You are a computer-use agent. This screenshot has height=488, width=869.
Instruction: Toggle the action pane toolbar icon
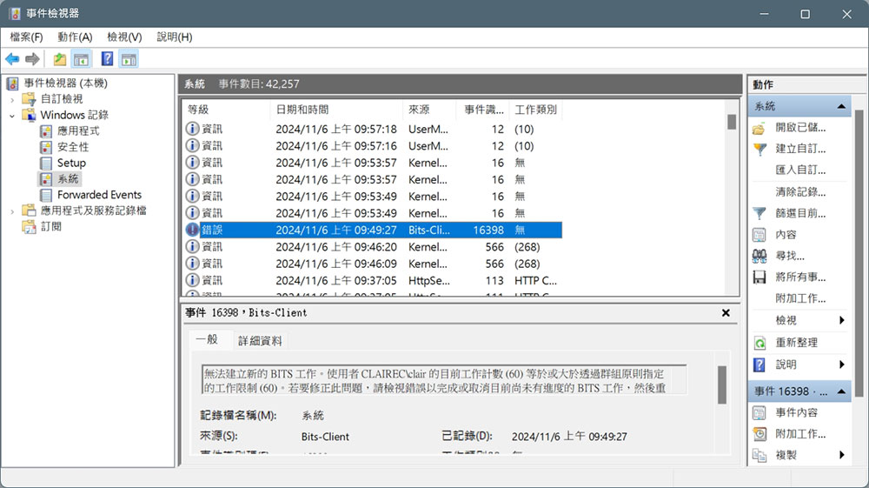(129, 59)
